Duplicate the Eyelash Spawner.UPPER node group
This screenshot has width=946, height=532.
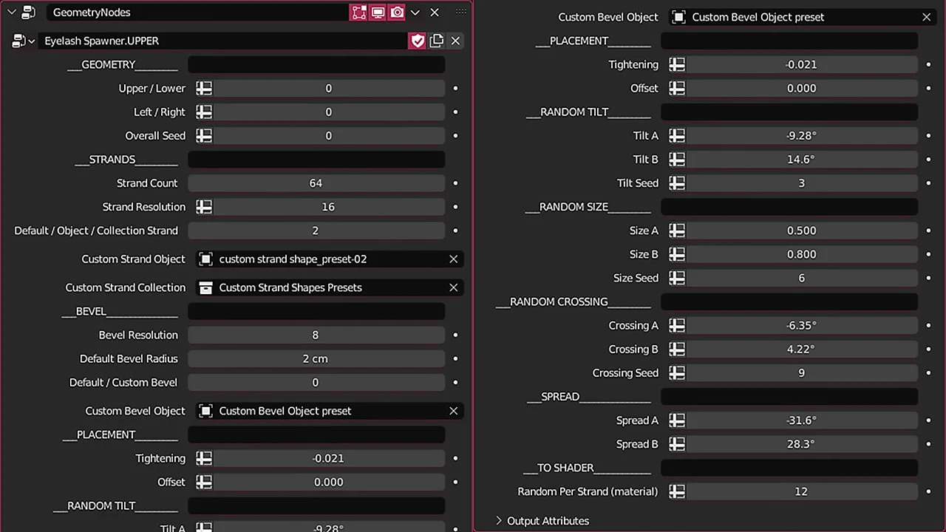click(437, 41)
